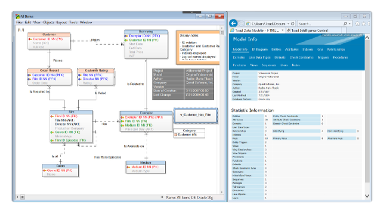Click the 'Has More Episodes' relationship label
379x213 pixels.
coord(108,157)
